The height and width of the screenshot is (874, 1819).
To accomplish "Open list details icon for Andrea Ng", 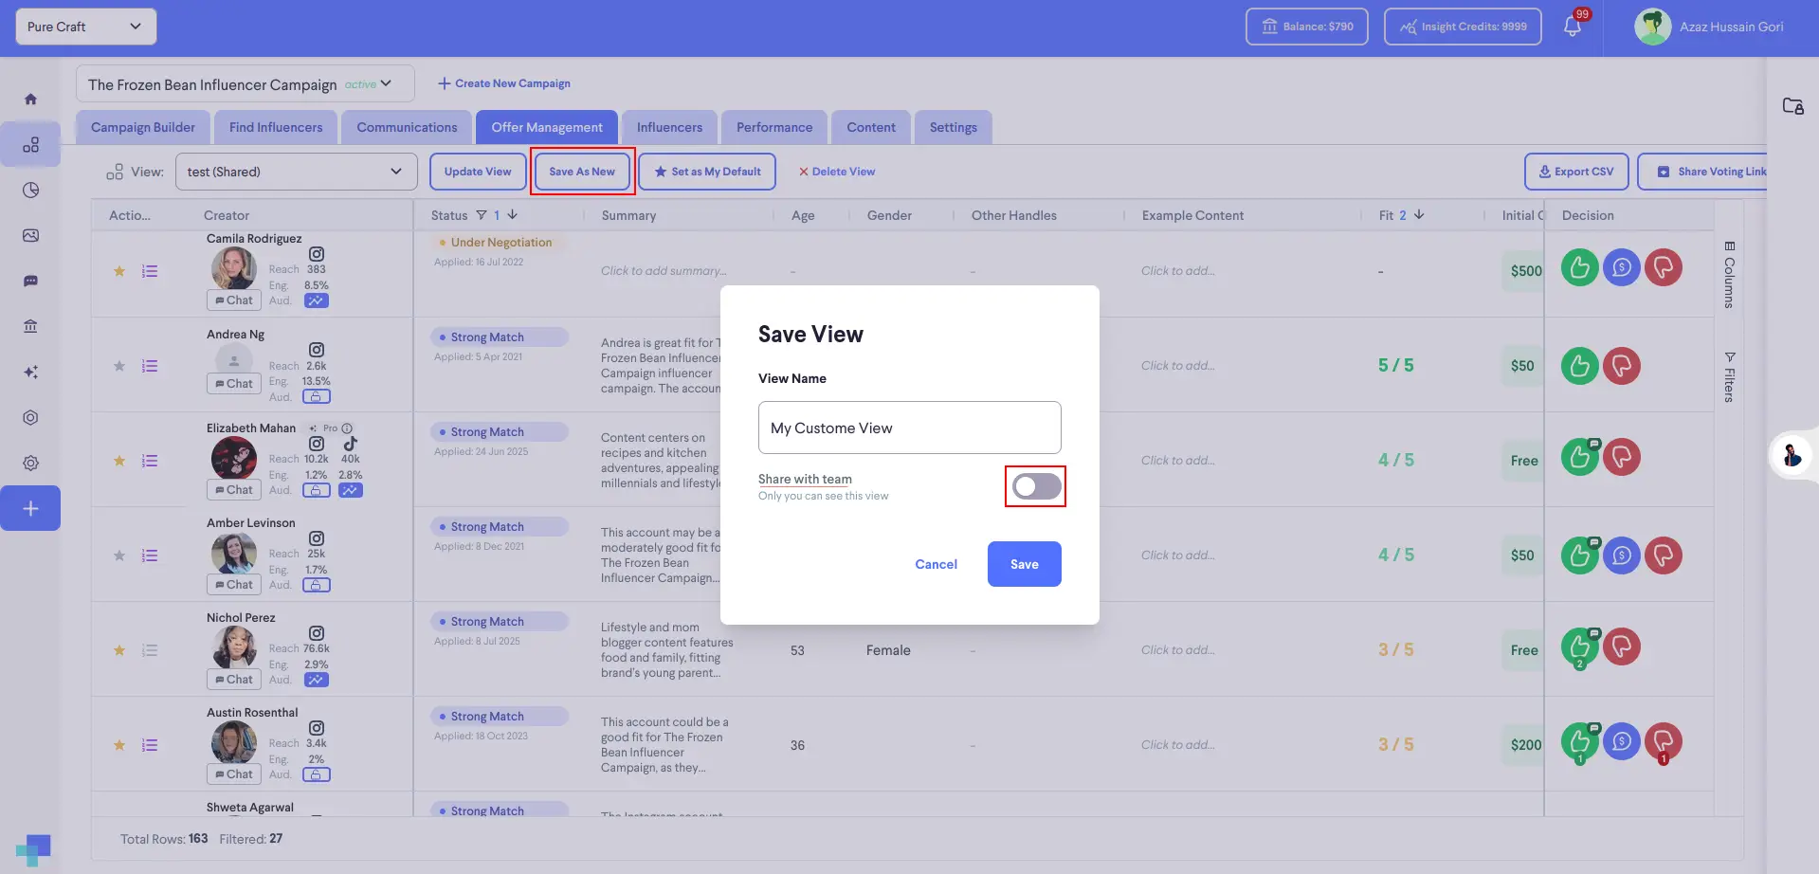I will coord(150,366).
